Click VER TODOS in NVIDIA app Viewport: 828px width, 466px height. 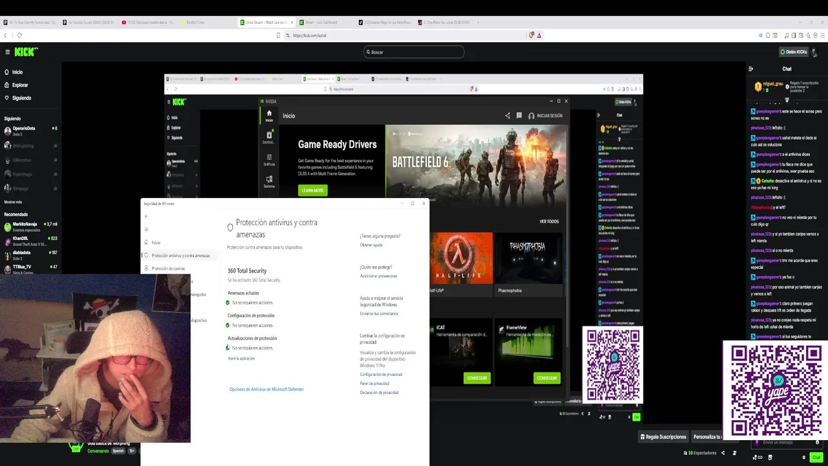click(x=549, y=221)
